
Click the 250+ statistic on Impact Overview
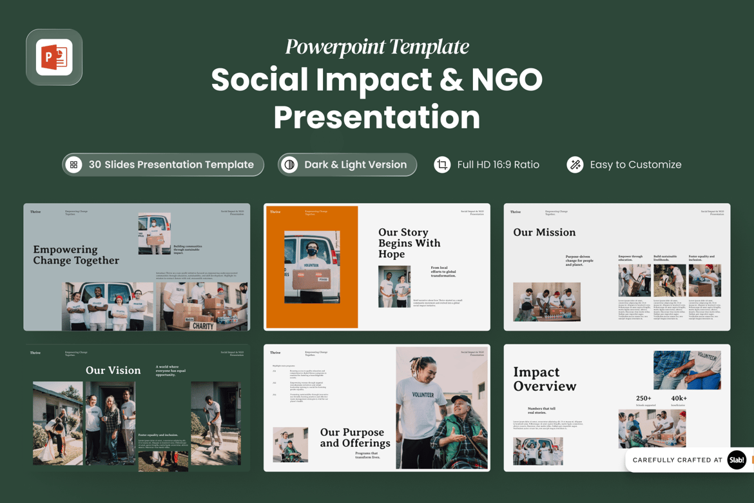tap(643, 398)
